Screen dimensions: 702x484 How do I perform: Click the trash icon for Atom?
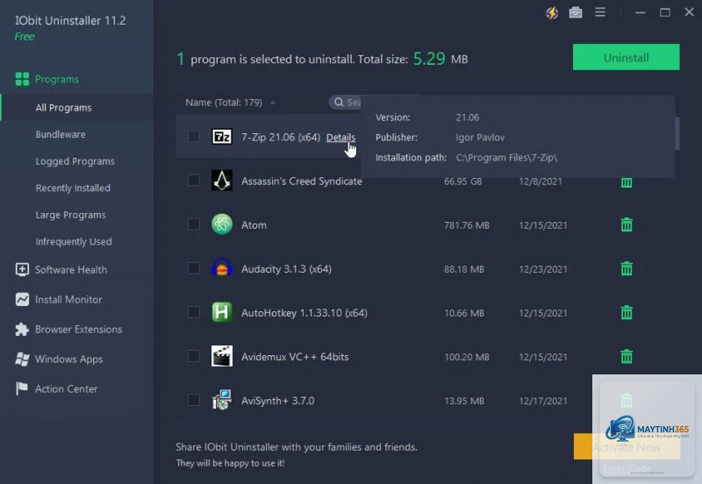pos(627,224)
